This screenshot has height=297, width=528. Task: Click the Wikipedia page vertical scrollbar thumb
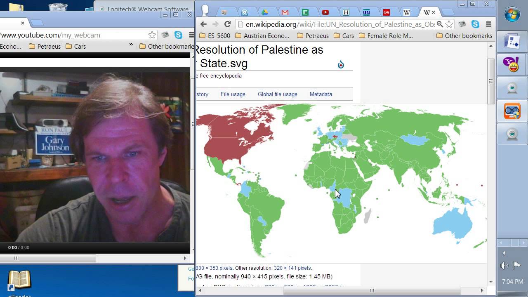(x=491, y=81)
